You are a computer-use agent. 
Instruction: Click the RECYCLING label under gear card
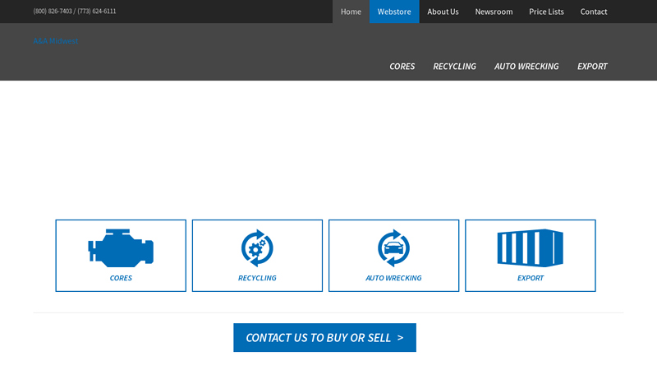[257, 278]
